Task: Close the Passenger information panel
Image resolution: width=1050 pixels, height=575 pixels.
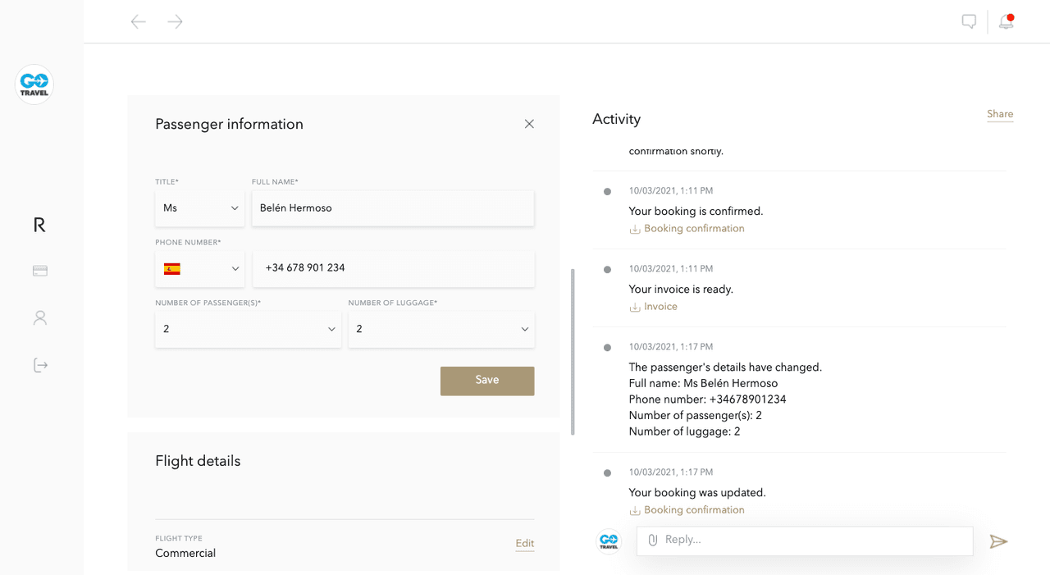Action: pos(529,124)
